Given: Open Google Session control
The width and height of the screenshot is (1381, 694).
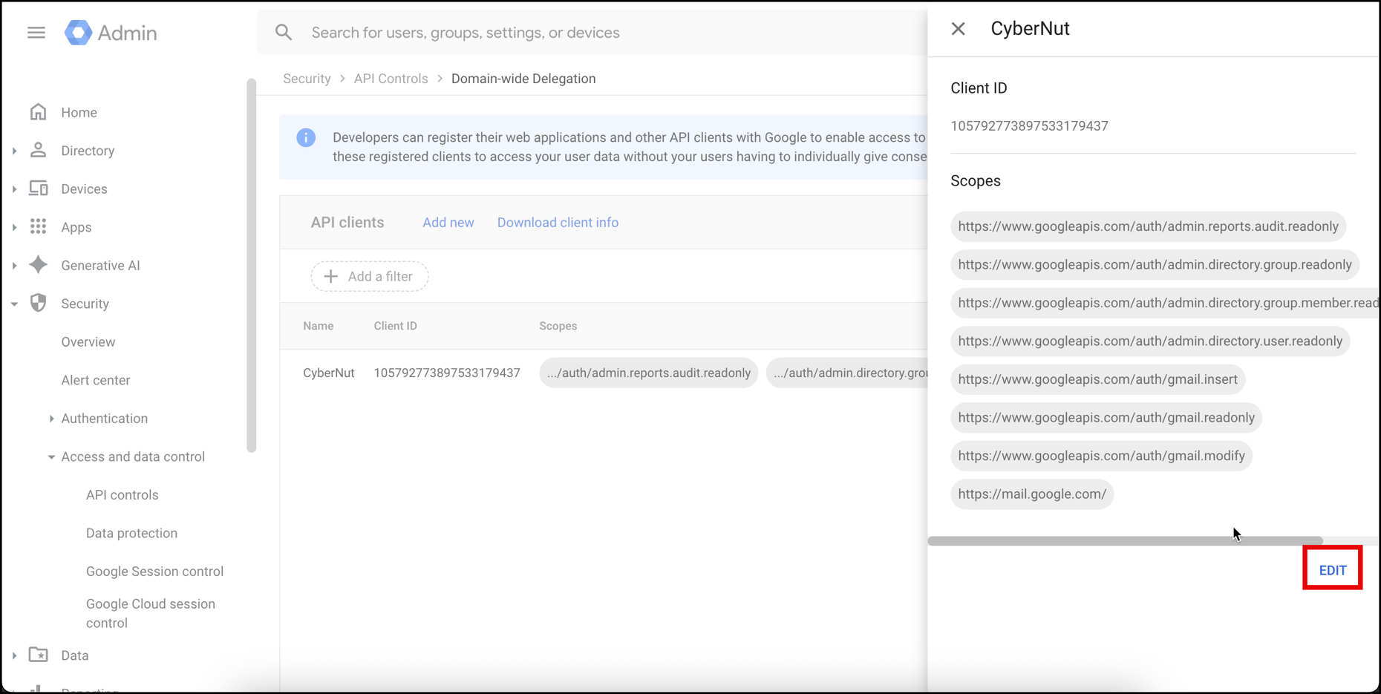Looking at the screenshot, I should (x=154, y=572).
